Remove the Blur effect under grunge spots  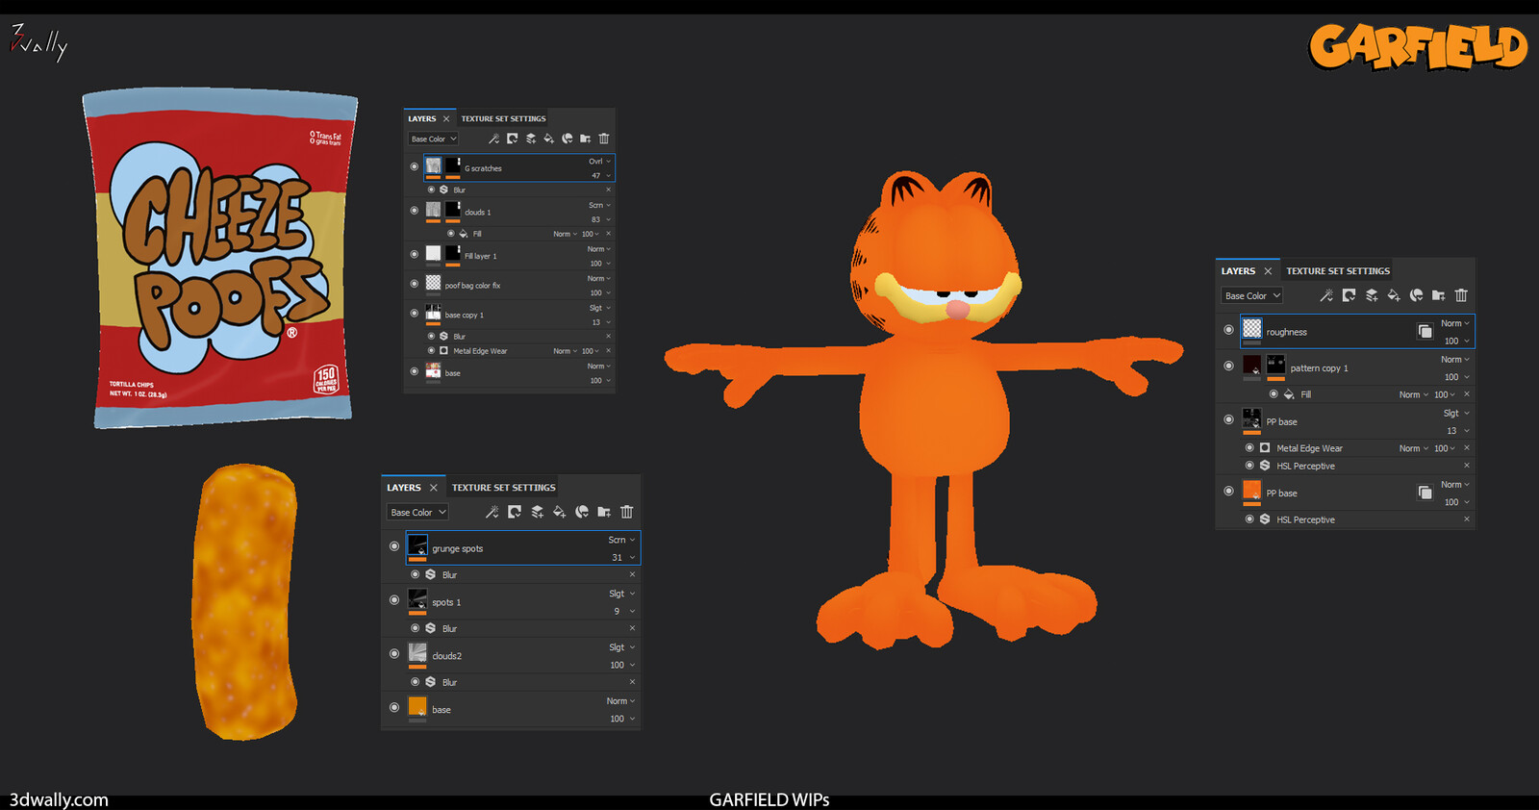coord(632,574)
